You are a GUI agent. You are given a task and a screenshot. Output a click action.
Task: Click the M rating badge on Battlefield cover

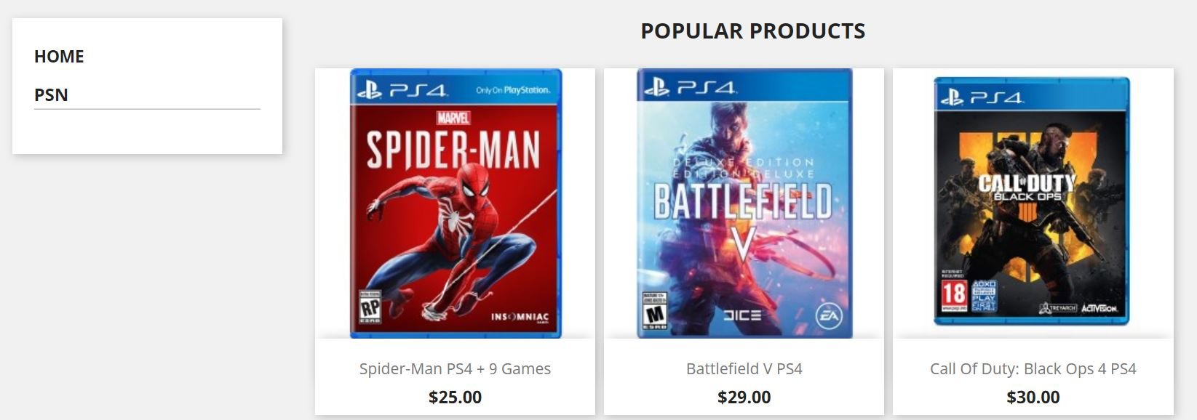pyautogui.click(x=655, y=312)
